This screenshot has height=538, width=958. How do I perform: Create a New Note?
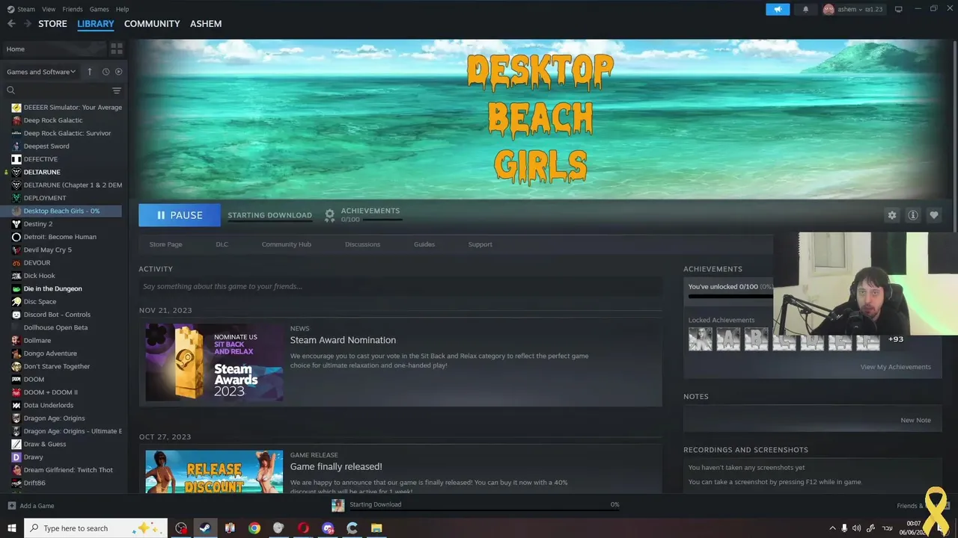(915, 420)
